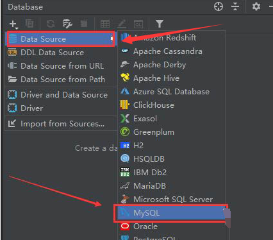Open Data Source Properties wrench icon
This screenshot has height=240, width=273.
click(67, 24)
